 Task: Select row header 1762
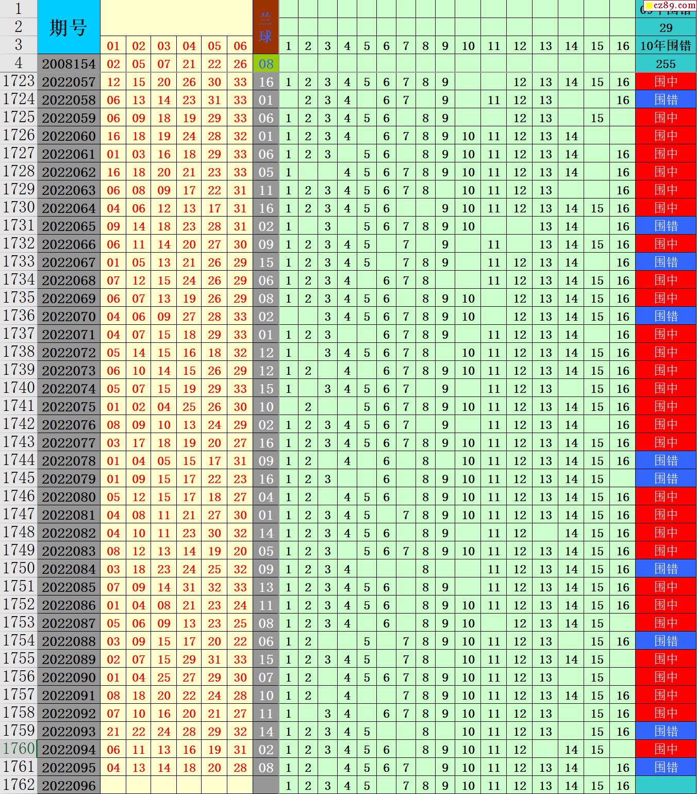[19, 785]
